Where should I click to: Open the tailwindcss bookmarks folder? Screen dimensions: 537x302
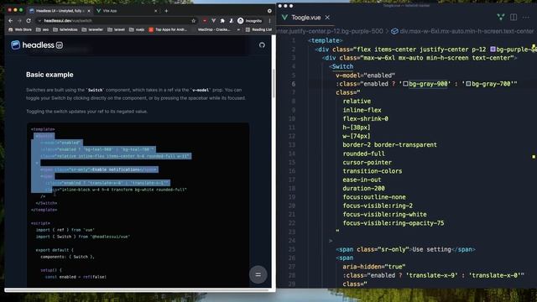[65, 30]
